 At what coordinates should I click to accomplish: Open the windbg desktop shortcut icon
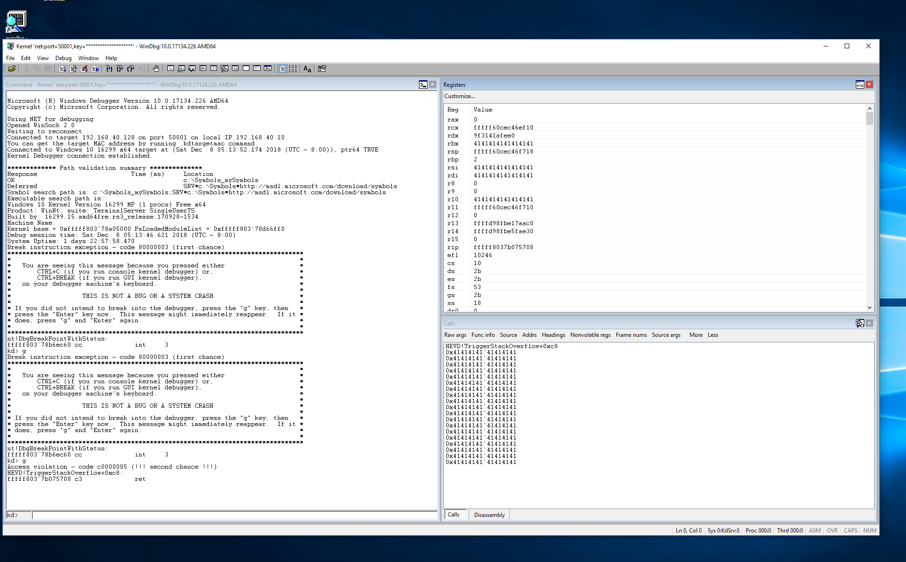click(16, 24)
